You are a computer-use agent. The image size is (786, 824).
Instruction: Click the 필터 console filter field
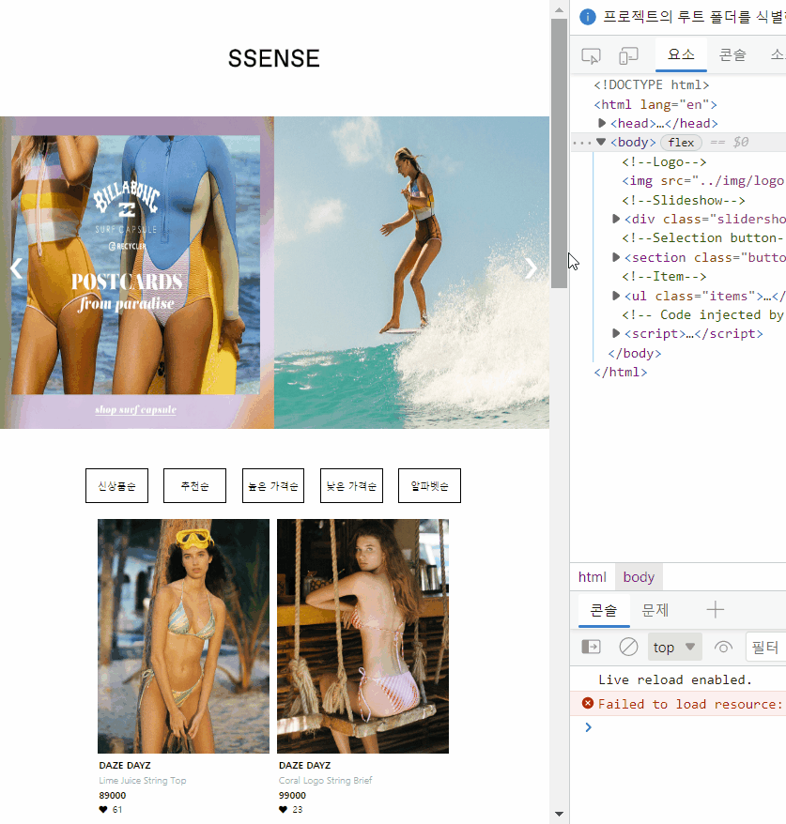[x=765, y=647]
